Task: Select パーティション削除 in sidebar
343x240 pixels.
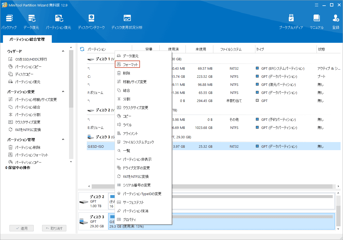Action: tap(25, 147)
